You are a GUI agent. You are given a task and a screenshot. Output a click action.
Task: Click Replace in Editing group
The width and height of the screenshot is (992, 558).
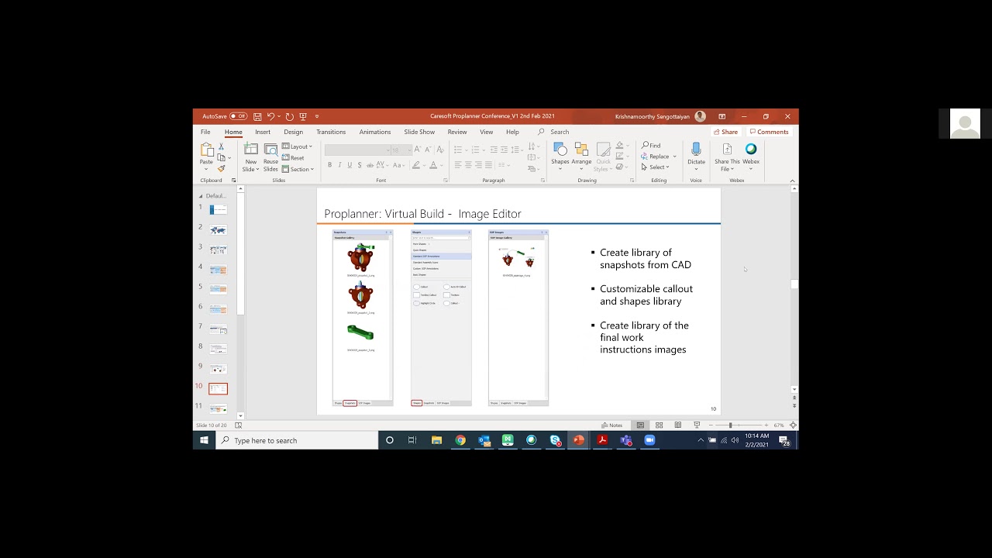coord(656,157)
